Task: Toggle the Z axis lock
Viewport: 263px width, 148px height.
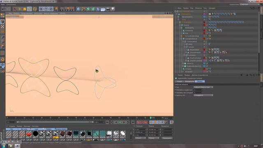Action: coord(51,9)
